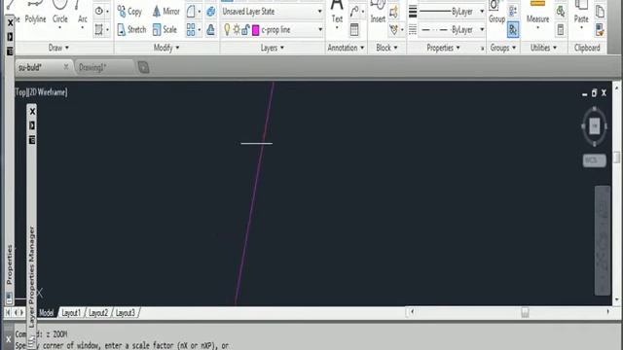Click the rectangular Array tool icon

[191, 30]
